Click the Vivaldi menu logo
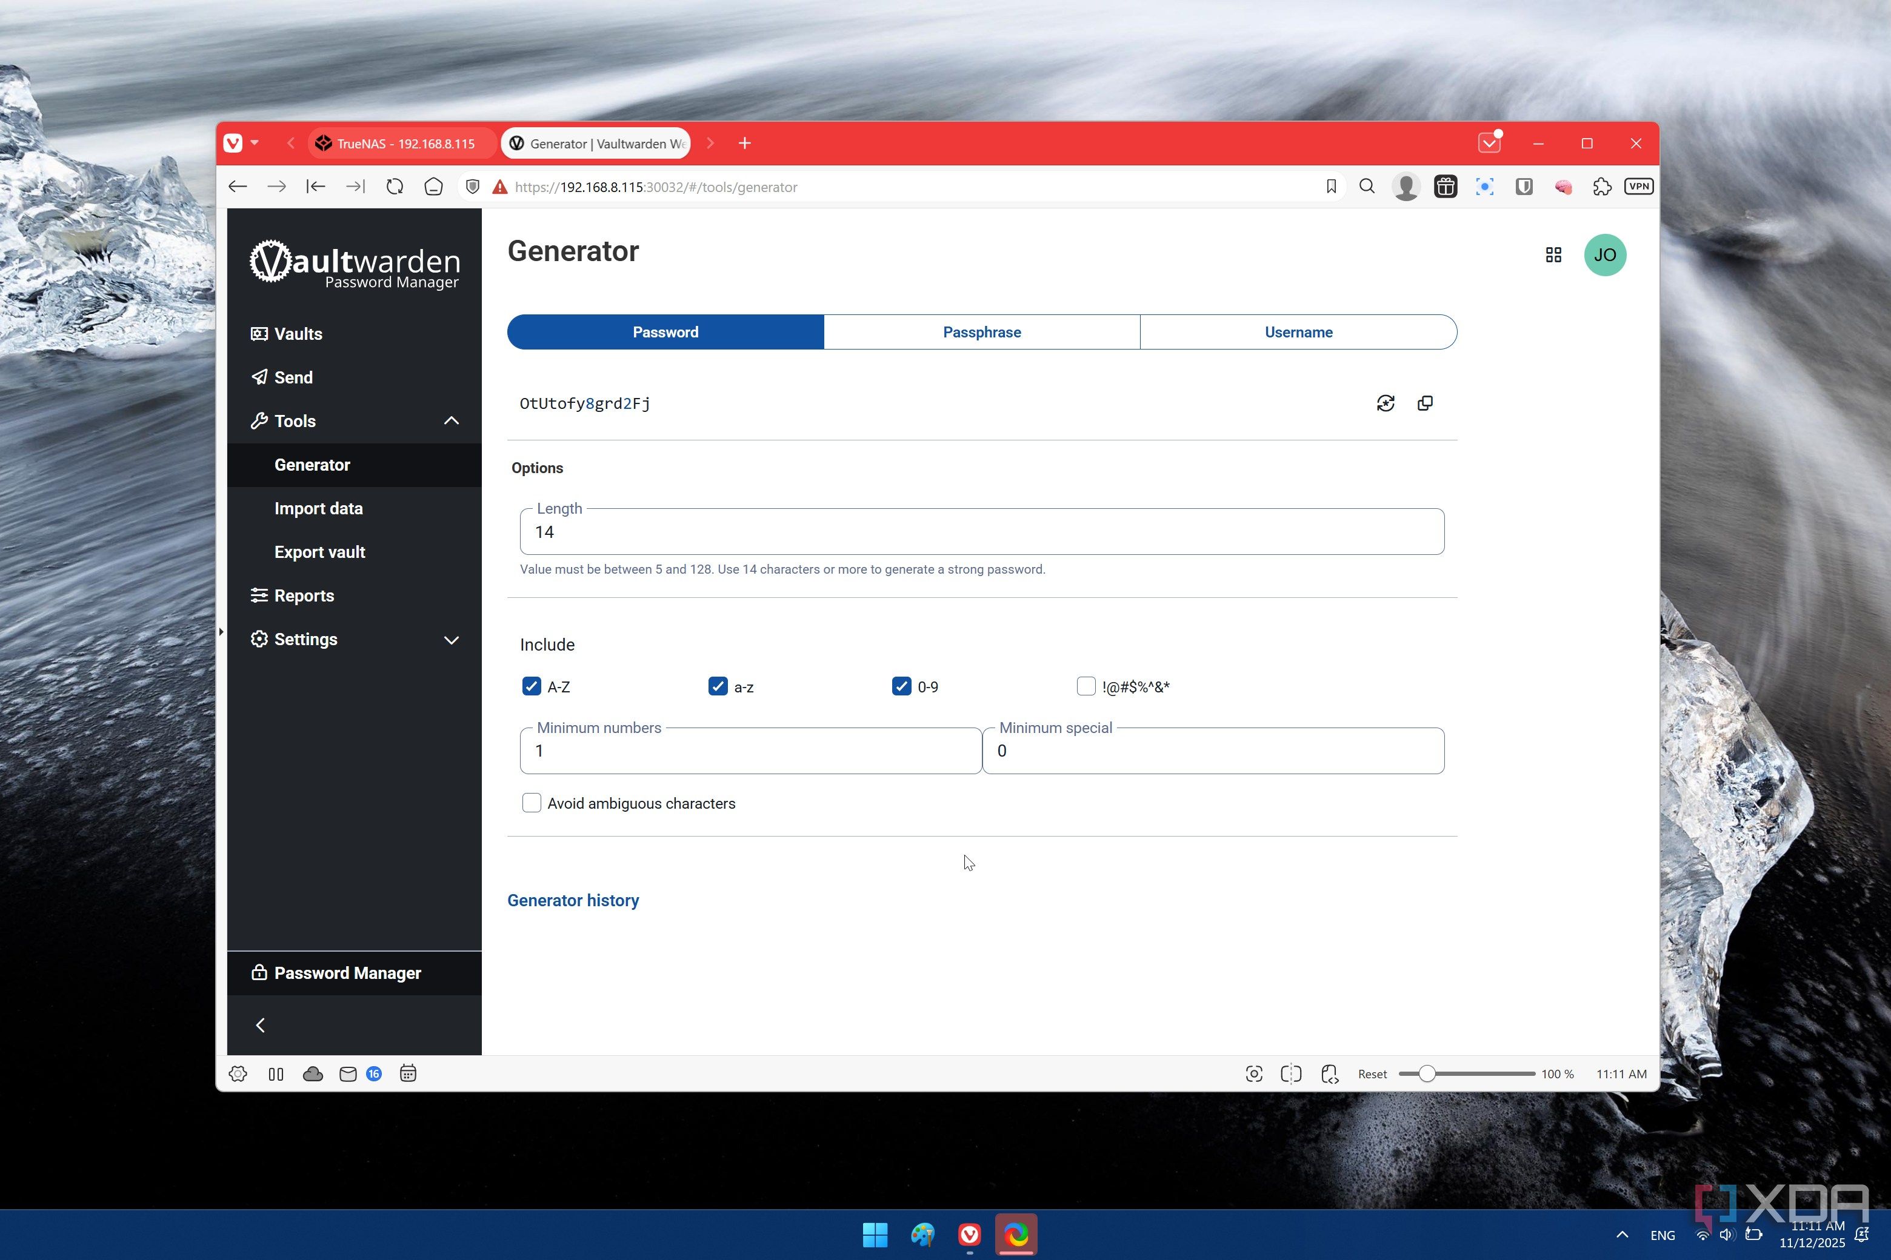Screen dimensions: 1891x1260 tap(233, 143)
